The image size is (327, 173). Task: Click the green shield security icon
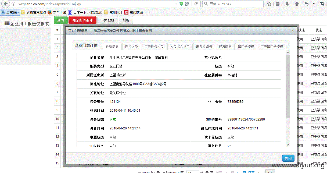(181, 4)
